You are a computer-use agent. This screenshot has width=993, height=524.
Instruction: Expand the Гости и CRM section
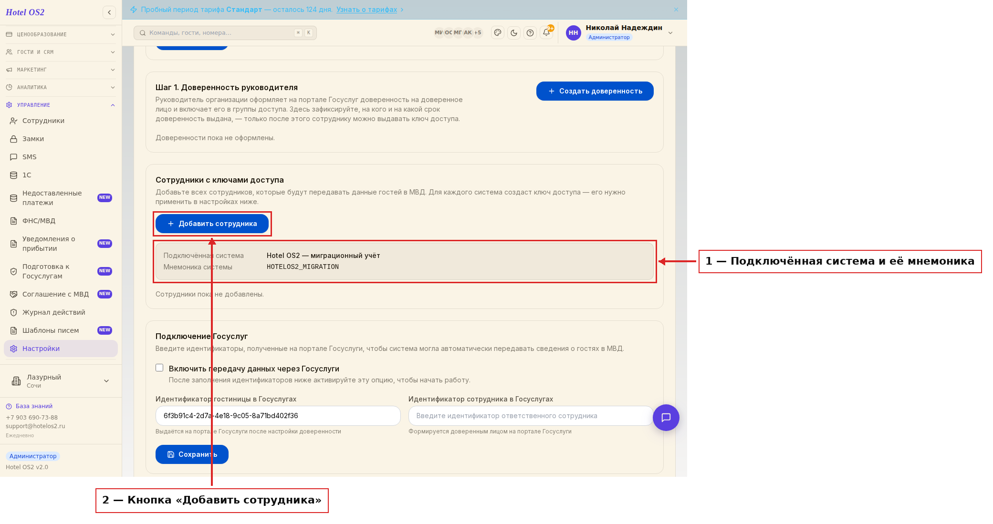(x=61, y=52)
